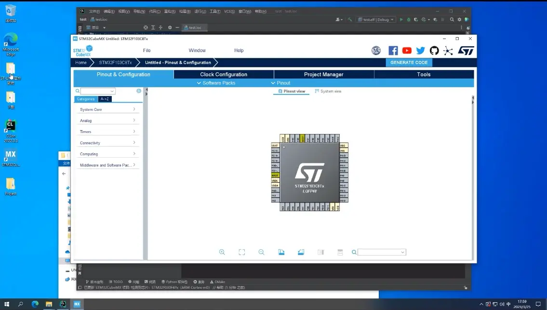This screenshot has height=310, width=547.
Task: Click the zoom in magnifier icon
Action: [222, 252]
